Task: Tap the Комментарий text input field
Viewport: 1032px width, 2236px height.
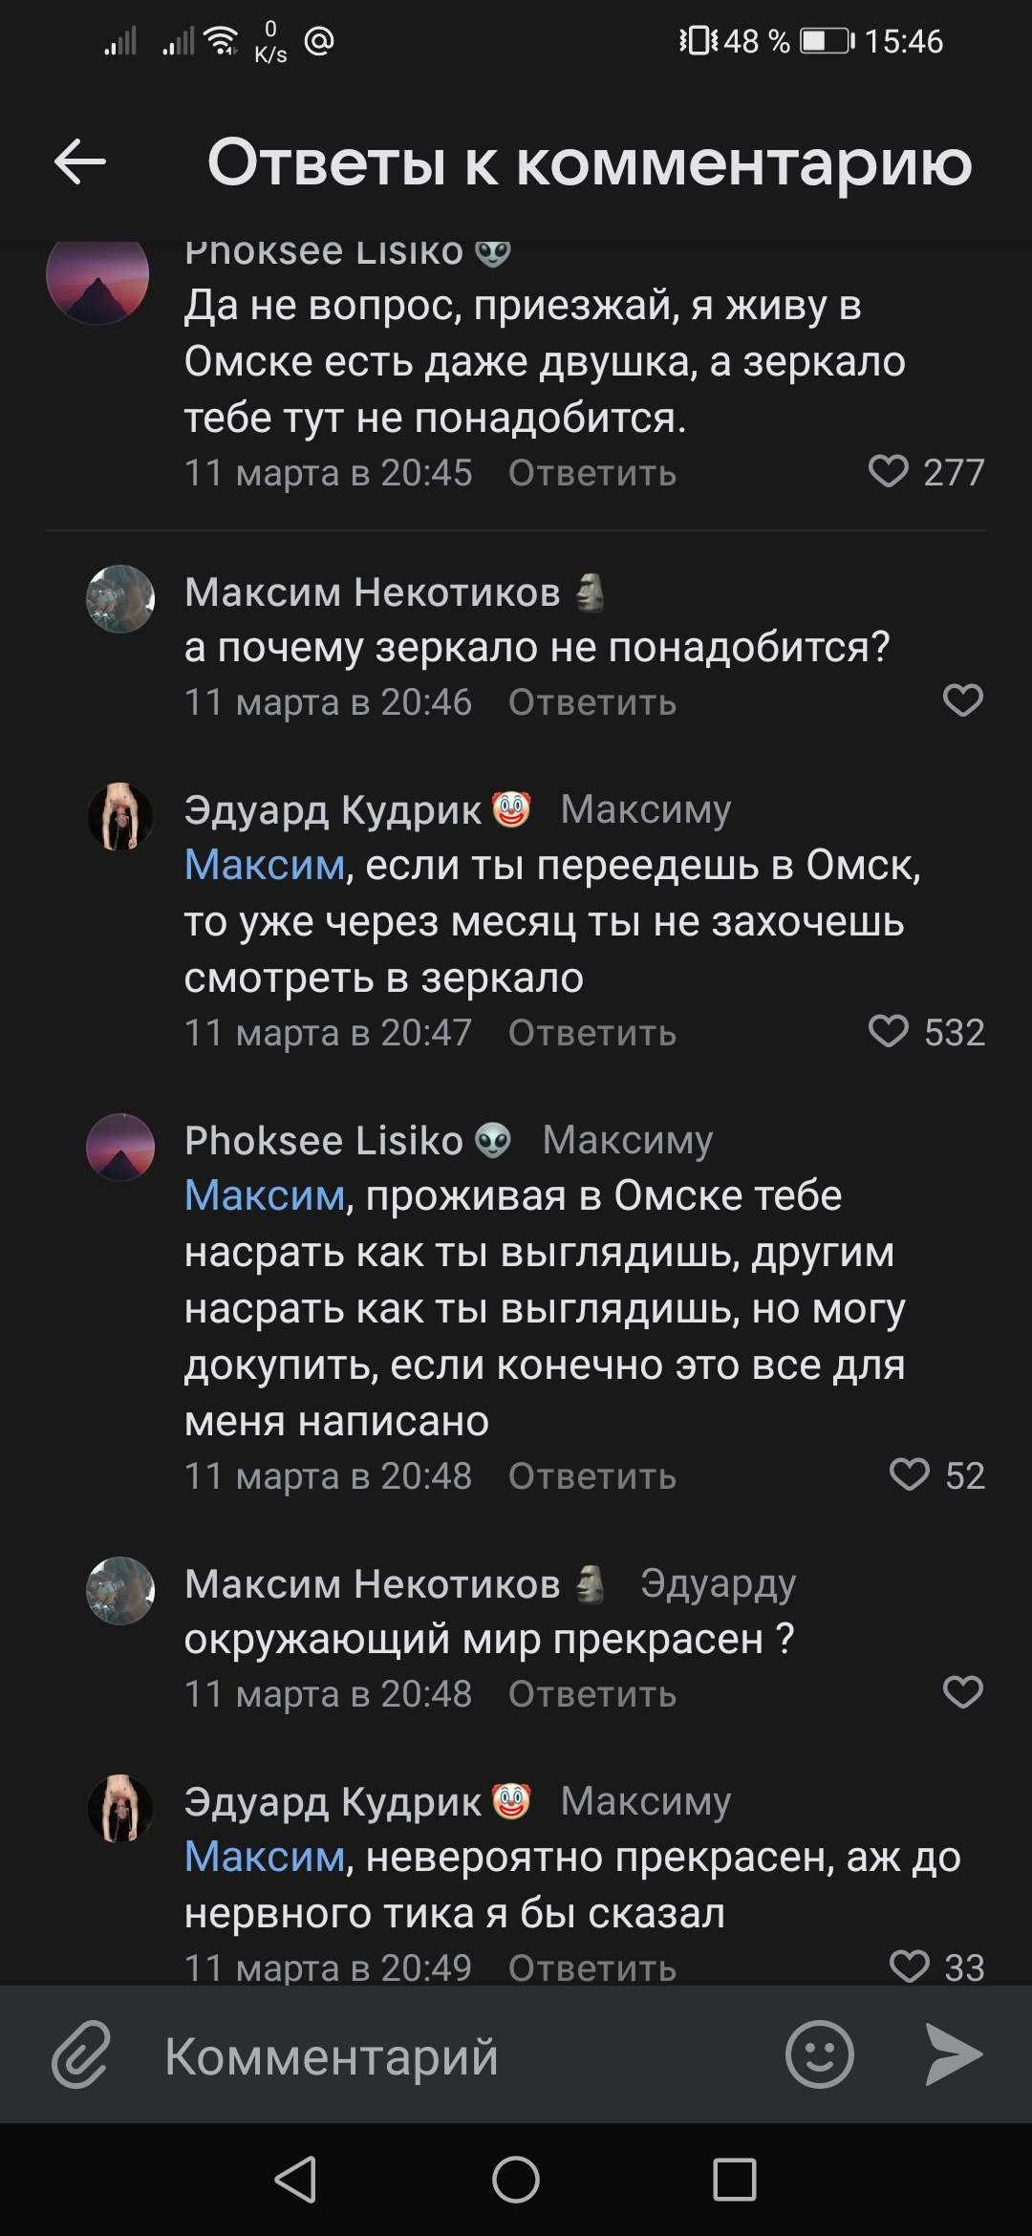Action: [459, 2056]
